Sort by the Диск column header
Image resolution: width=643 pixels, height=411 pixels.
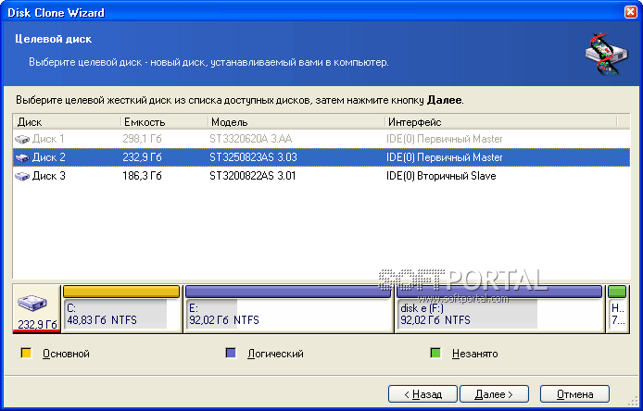pos(68,122)
